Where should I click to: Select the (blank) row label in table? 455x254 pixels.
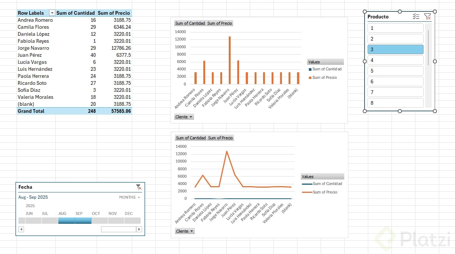[26, 104]
